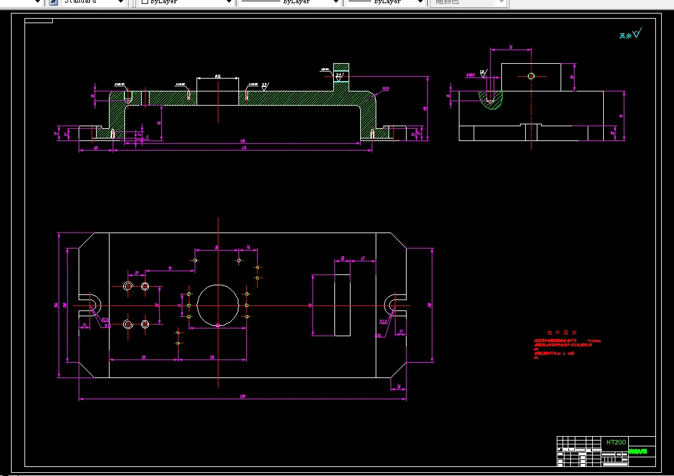
Task: Click the R12 radius label in section view
Action: click(385, 89)
